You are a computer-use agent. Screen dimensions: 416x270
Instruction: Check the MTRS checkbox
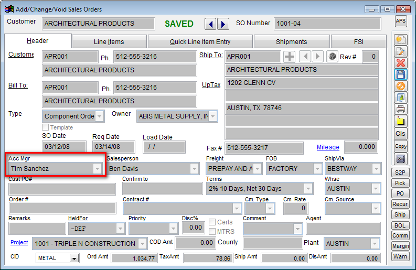212,231
